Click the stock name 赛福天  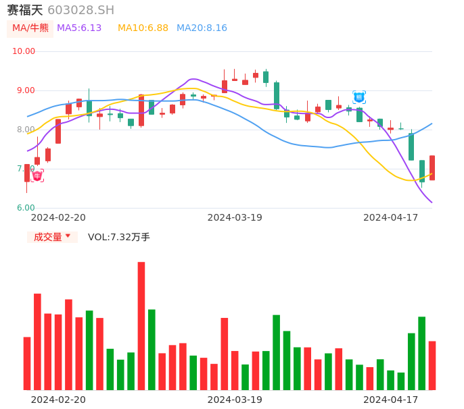[x=25, y=10]
